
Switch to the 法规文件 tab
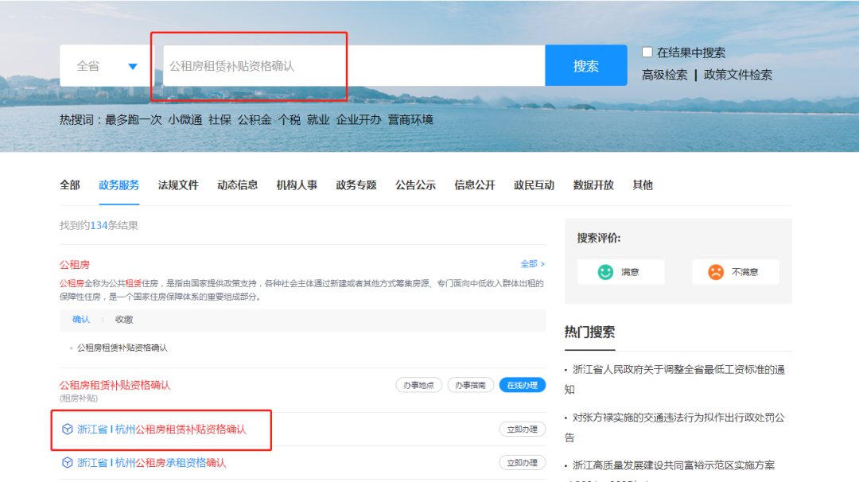point(178,185)
